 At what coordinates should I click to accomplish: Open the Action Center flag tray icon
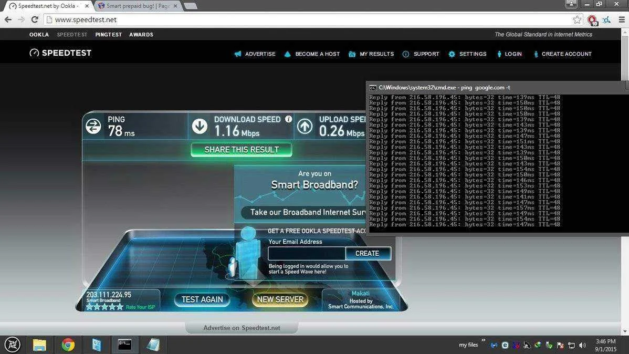560,345
